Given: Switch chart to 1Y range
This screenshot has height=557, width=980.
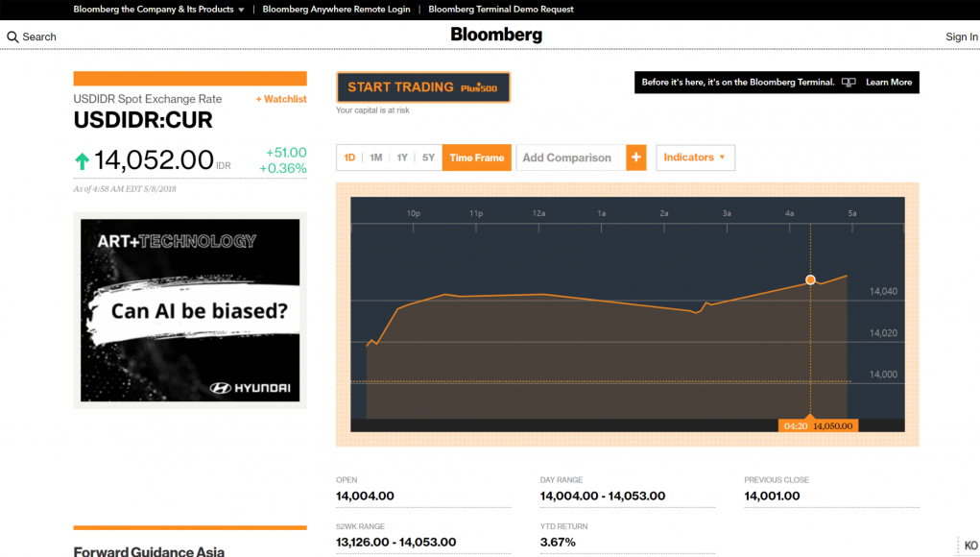Looking at the screenshot, I should [x=402, y=157].
